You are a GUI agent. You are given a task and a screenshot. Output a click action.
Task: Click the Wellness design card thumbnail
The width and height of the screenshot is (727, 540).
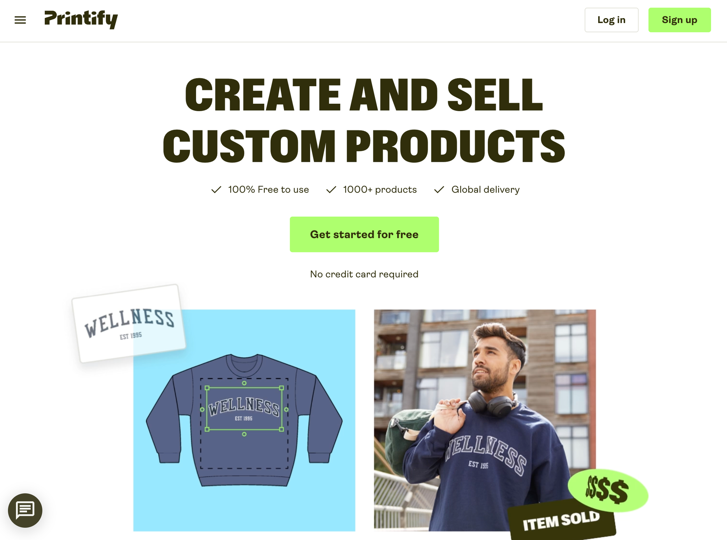pyautogui.click(x=129, y=323)
